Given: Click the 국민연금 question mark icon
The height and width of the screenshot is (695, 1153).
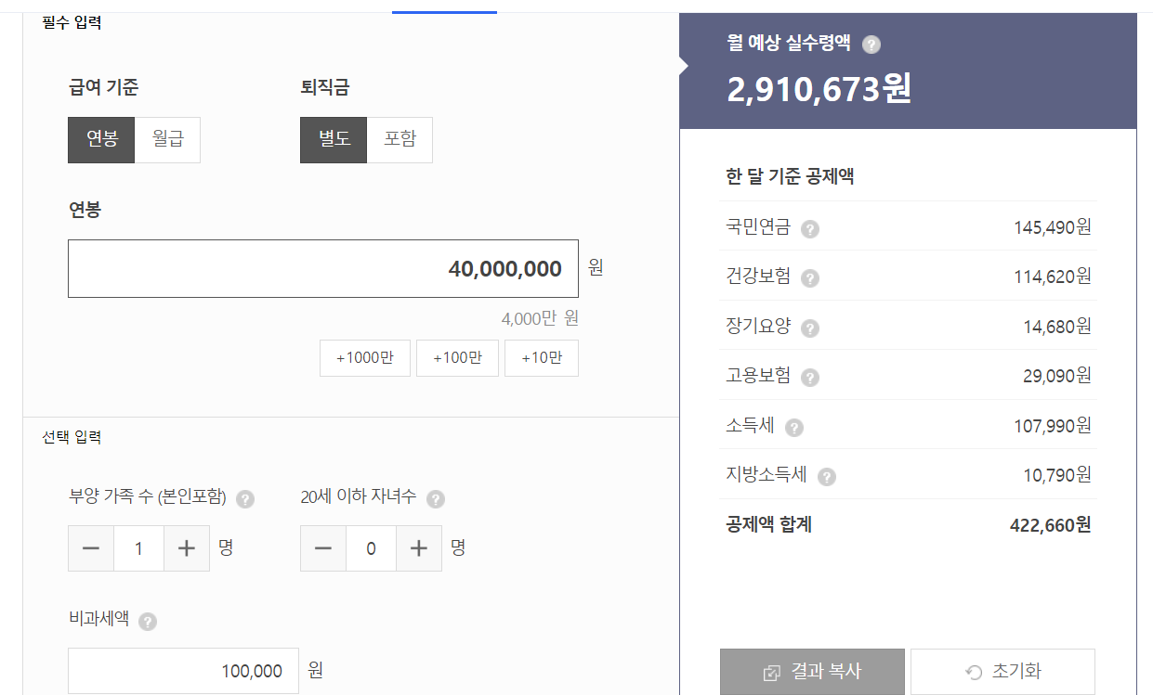Looking at the screenshot, I should pos(808,228).
